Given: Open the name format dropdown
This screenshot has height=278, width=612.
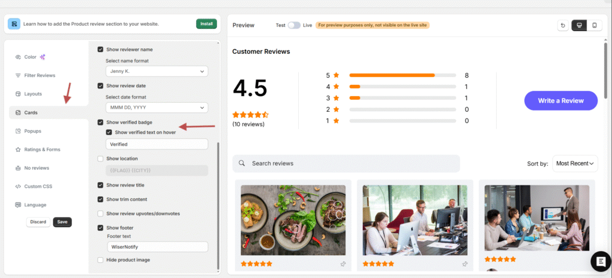Looking at the screenshot, I should pos(157,71).
